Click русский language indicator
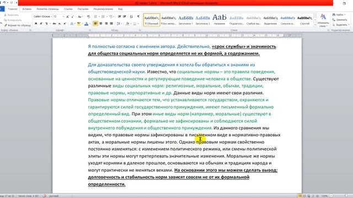 54,196
